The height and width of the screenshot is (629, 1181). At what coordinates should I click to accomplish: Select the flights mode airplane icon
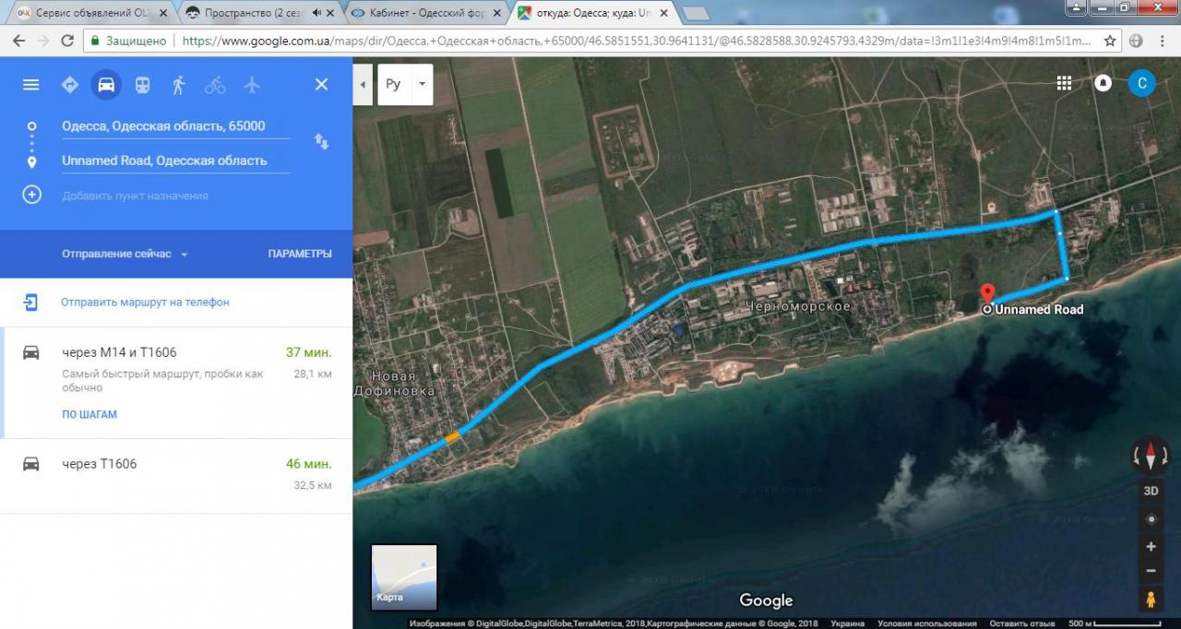pos(252,85)
